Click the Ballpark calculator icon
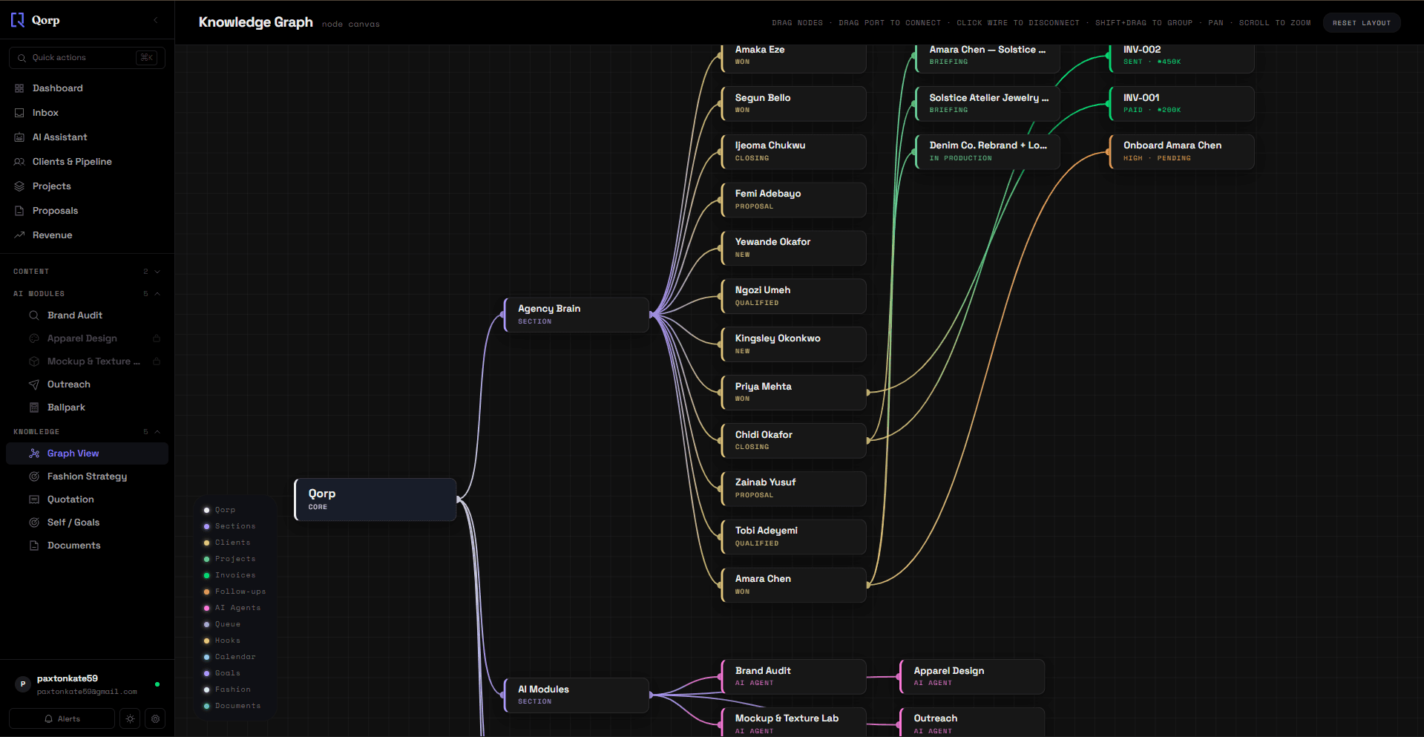 [34, 407]
